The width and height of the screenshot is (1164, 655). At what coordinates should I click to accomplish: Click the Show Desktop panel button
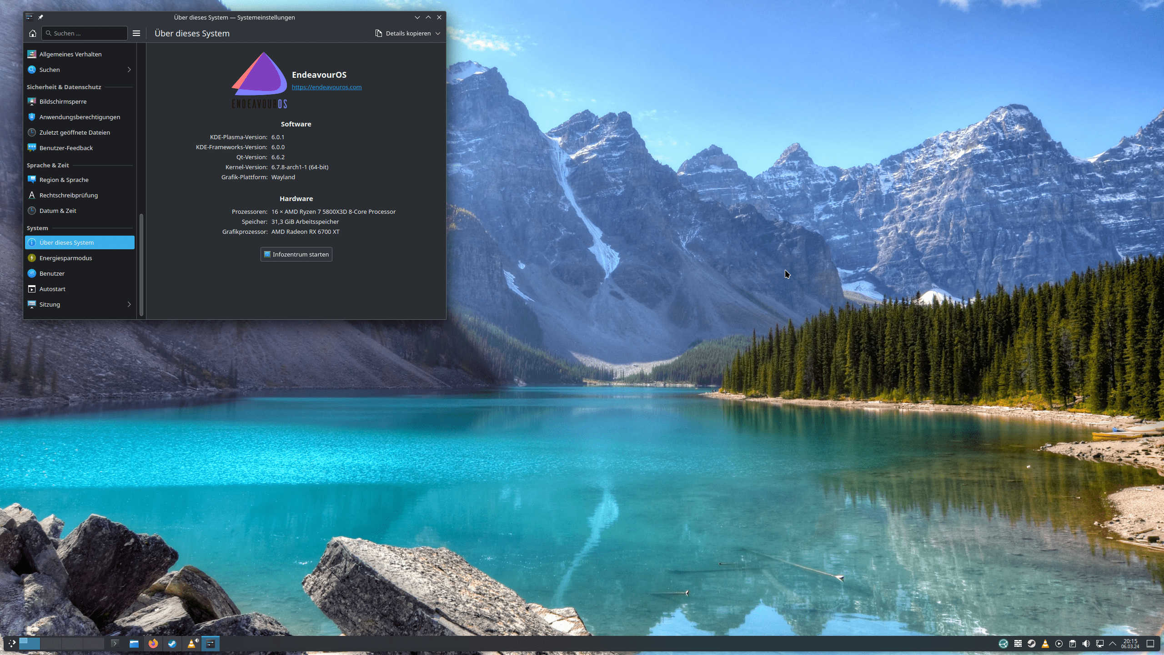1150,643
